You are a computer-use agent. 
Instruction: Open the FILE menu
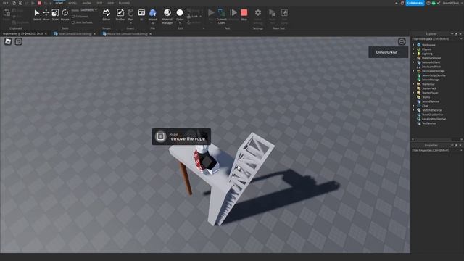[6, 3]
